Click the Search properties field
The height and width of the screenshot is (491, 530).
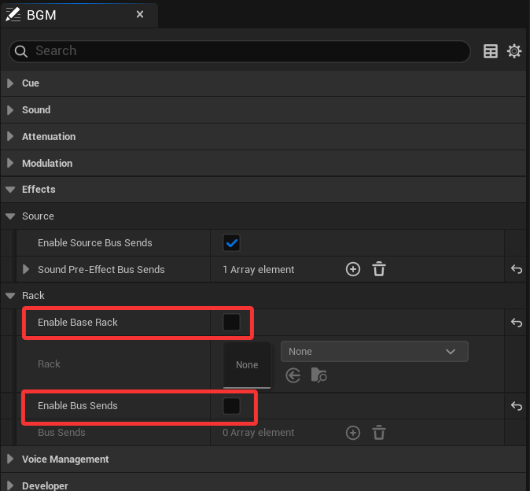tap(244, 51)
